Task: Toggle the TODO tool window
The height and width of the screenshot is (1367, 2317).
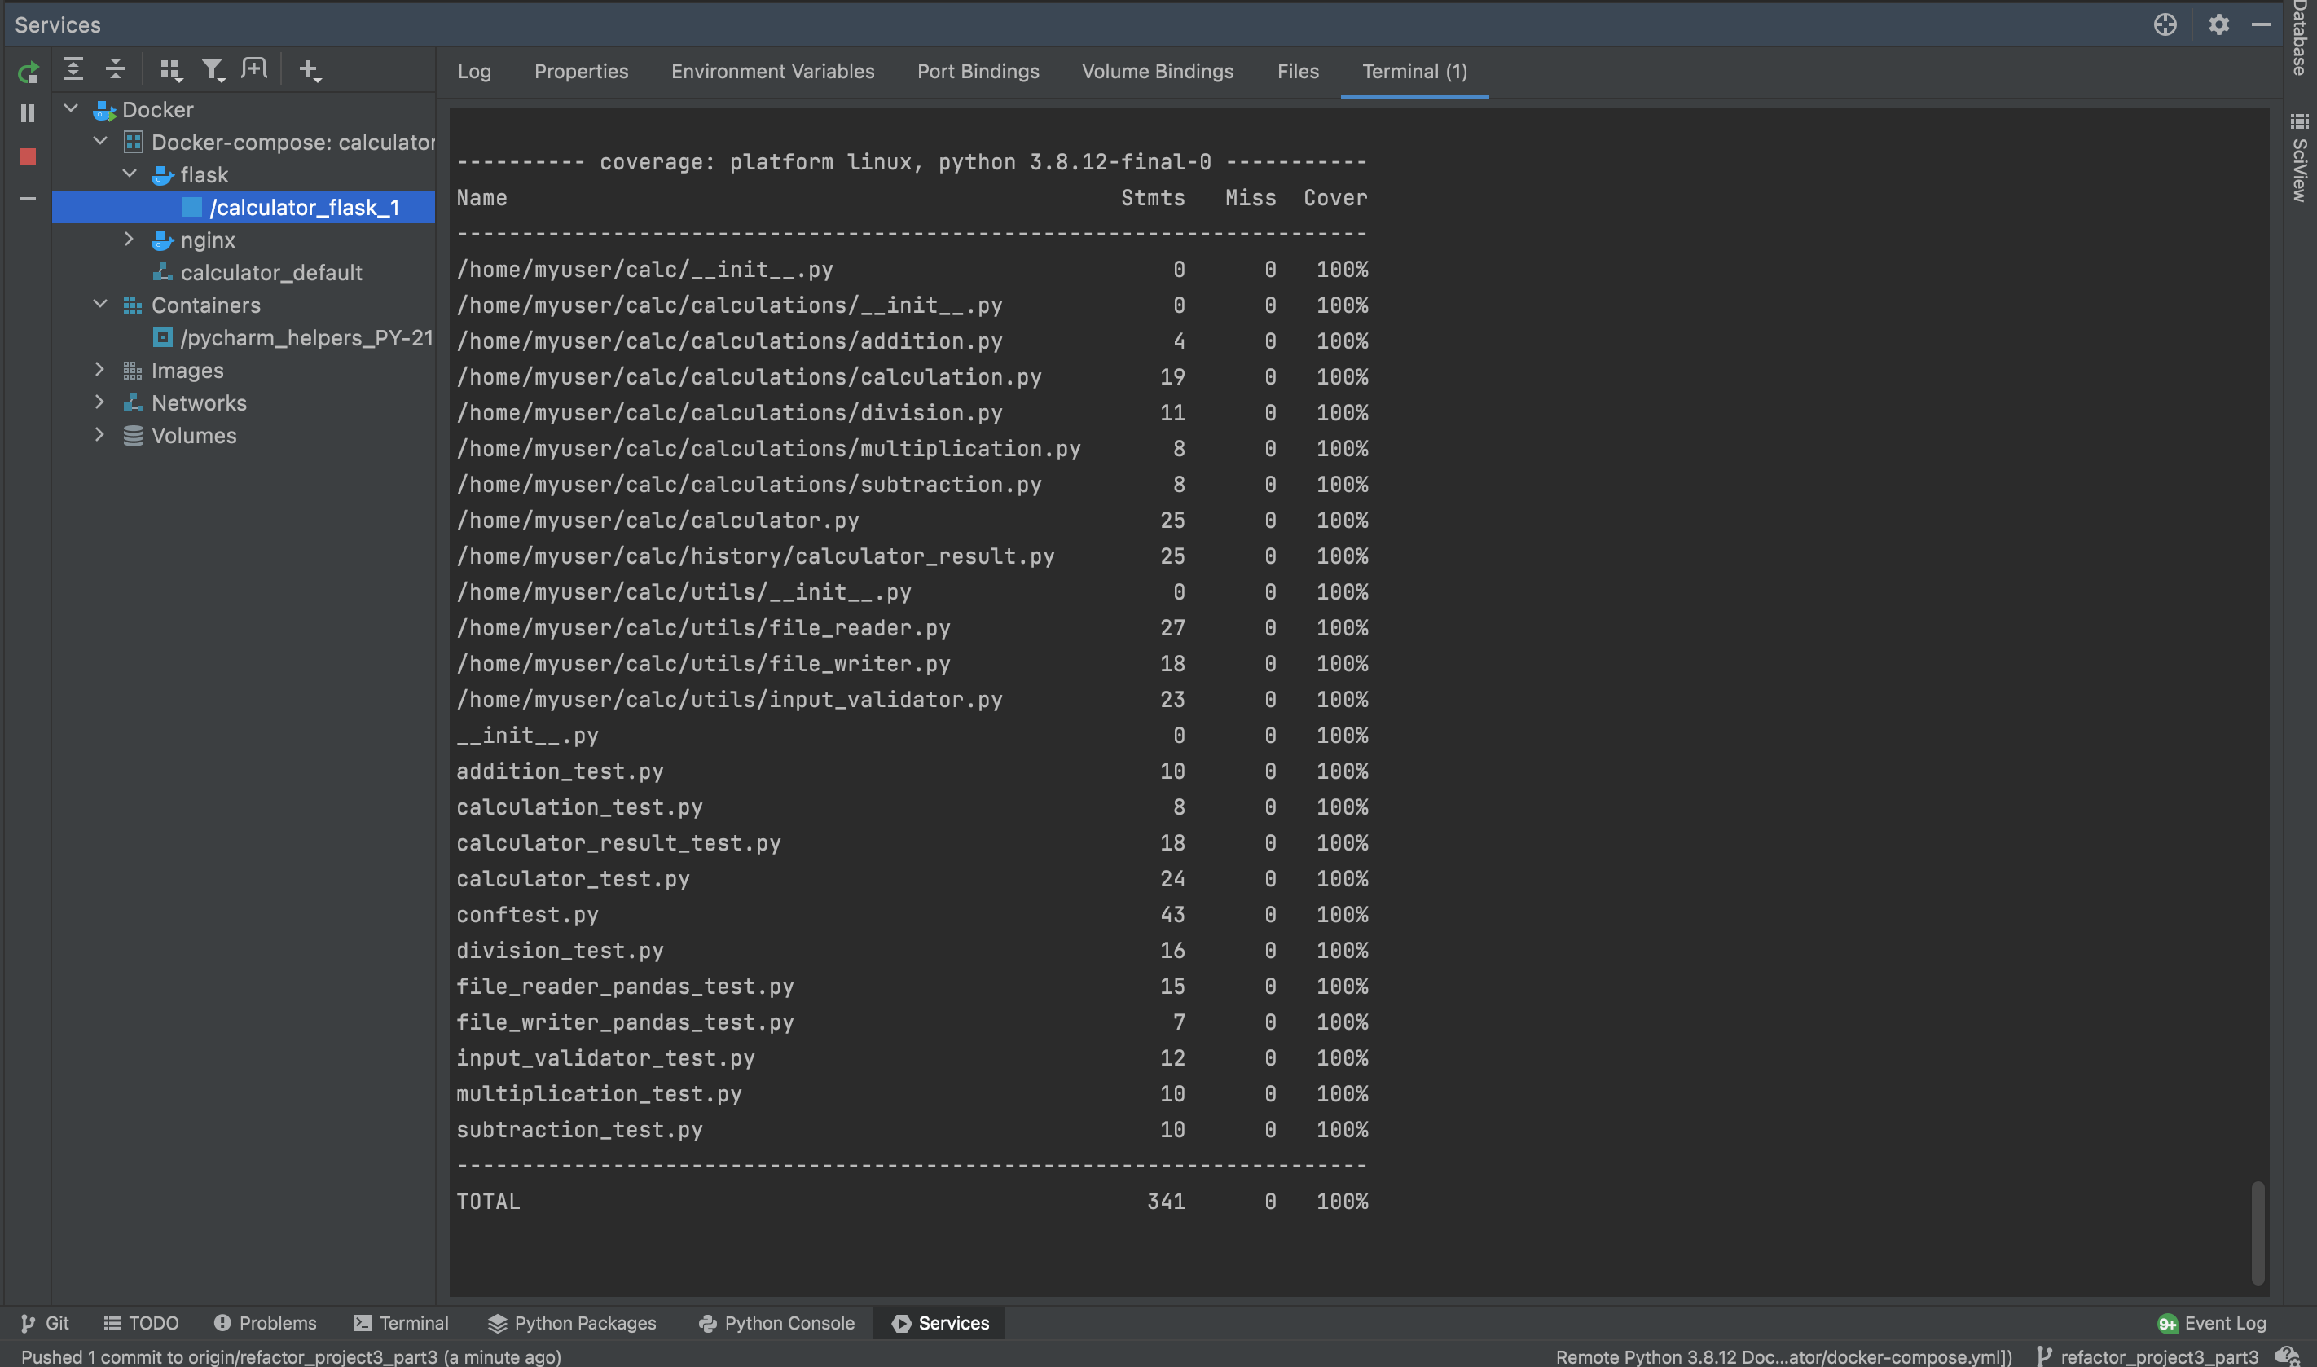Action: 142,1323
